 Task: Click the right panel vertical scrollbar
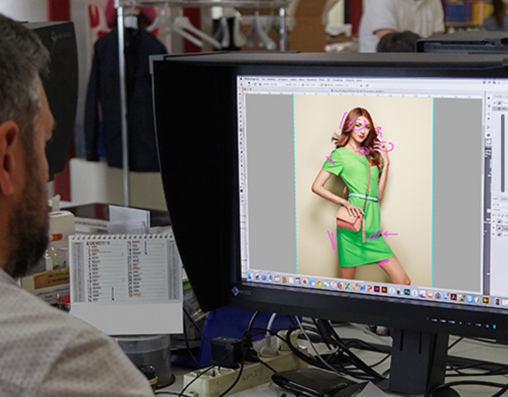click(x=503, y=153)
